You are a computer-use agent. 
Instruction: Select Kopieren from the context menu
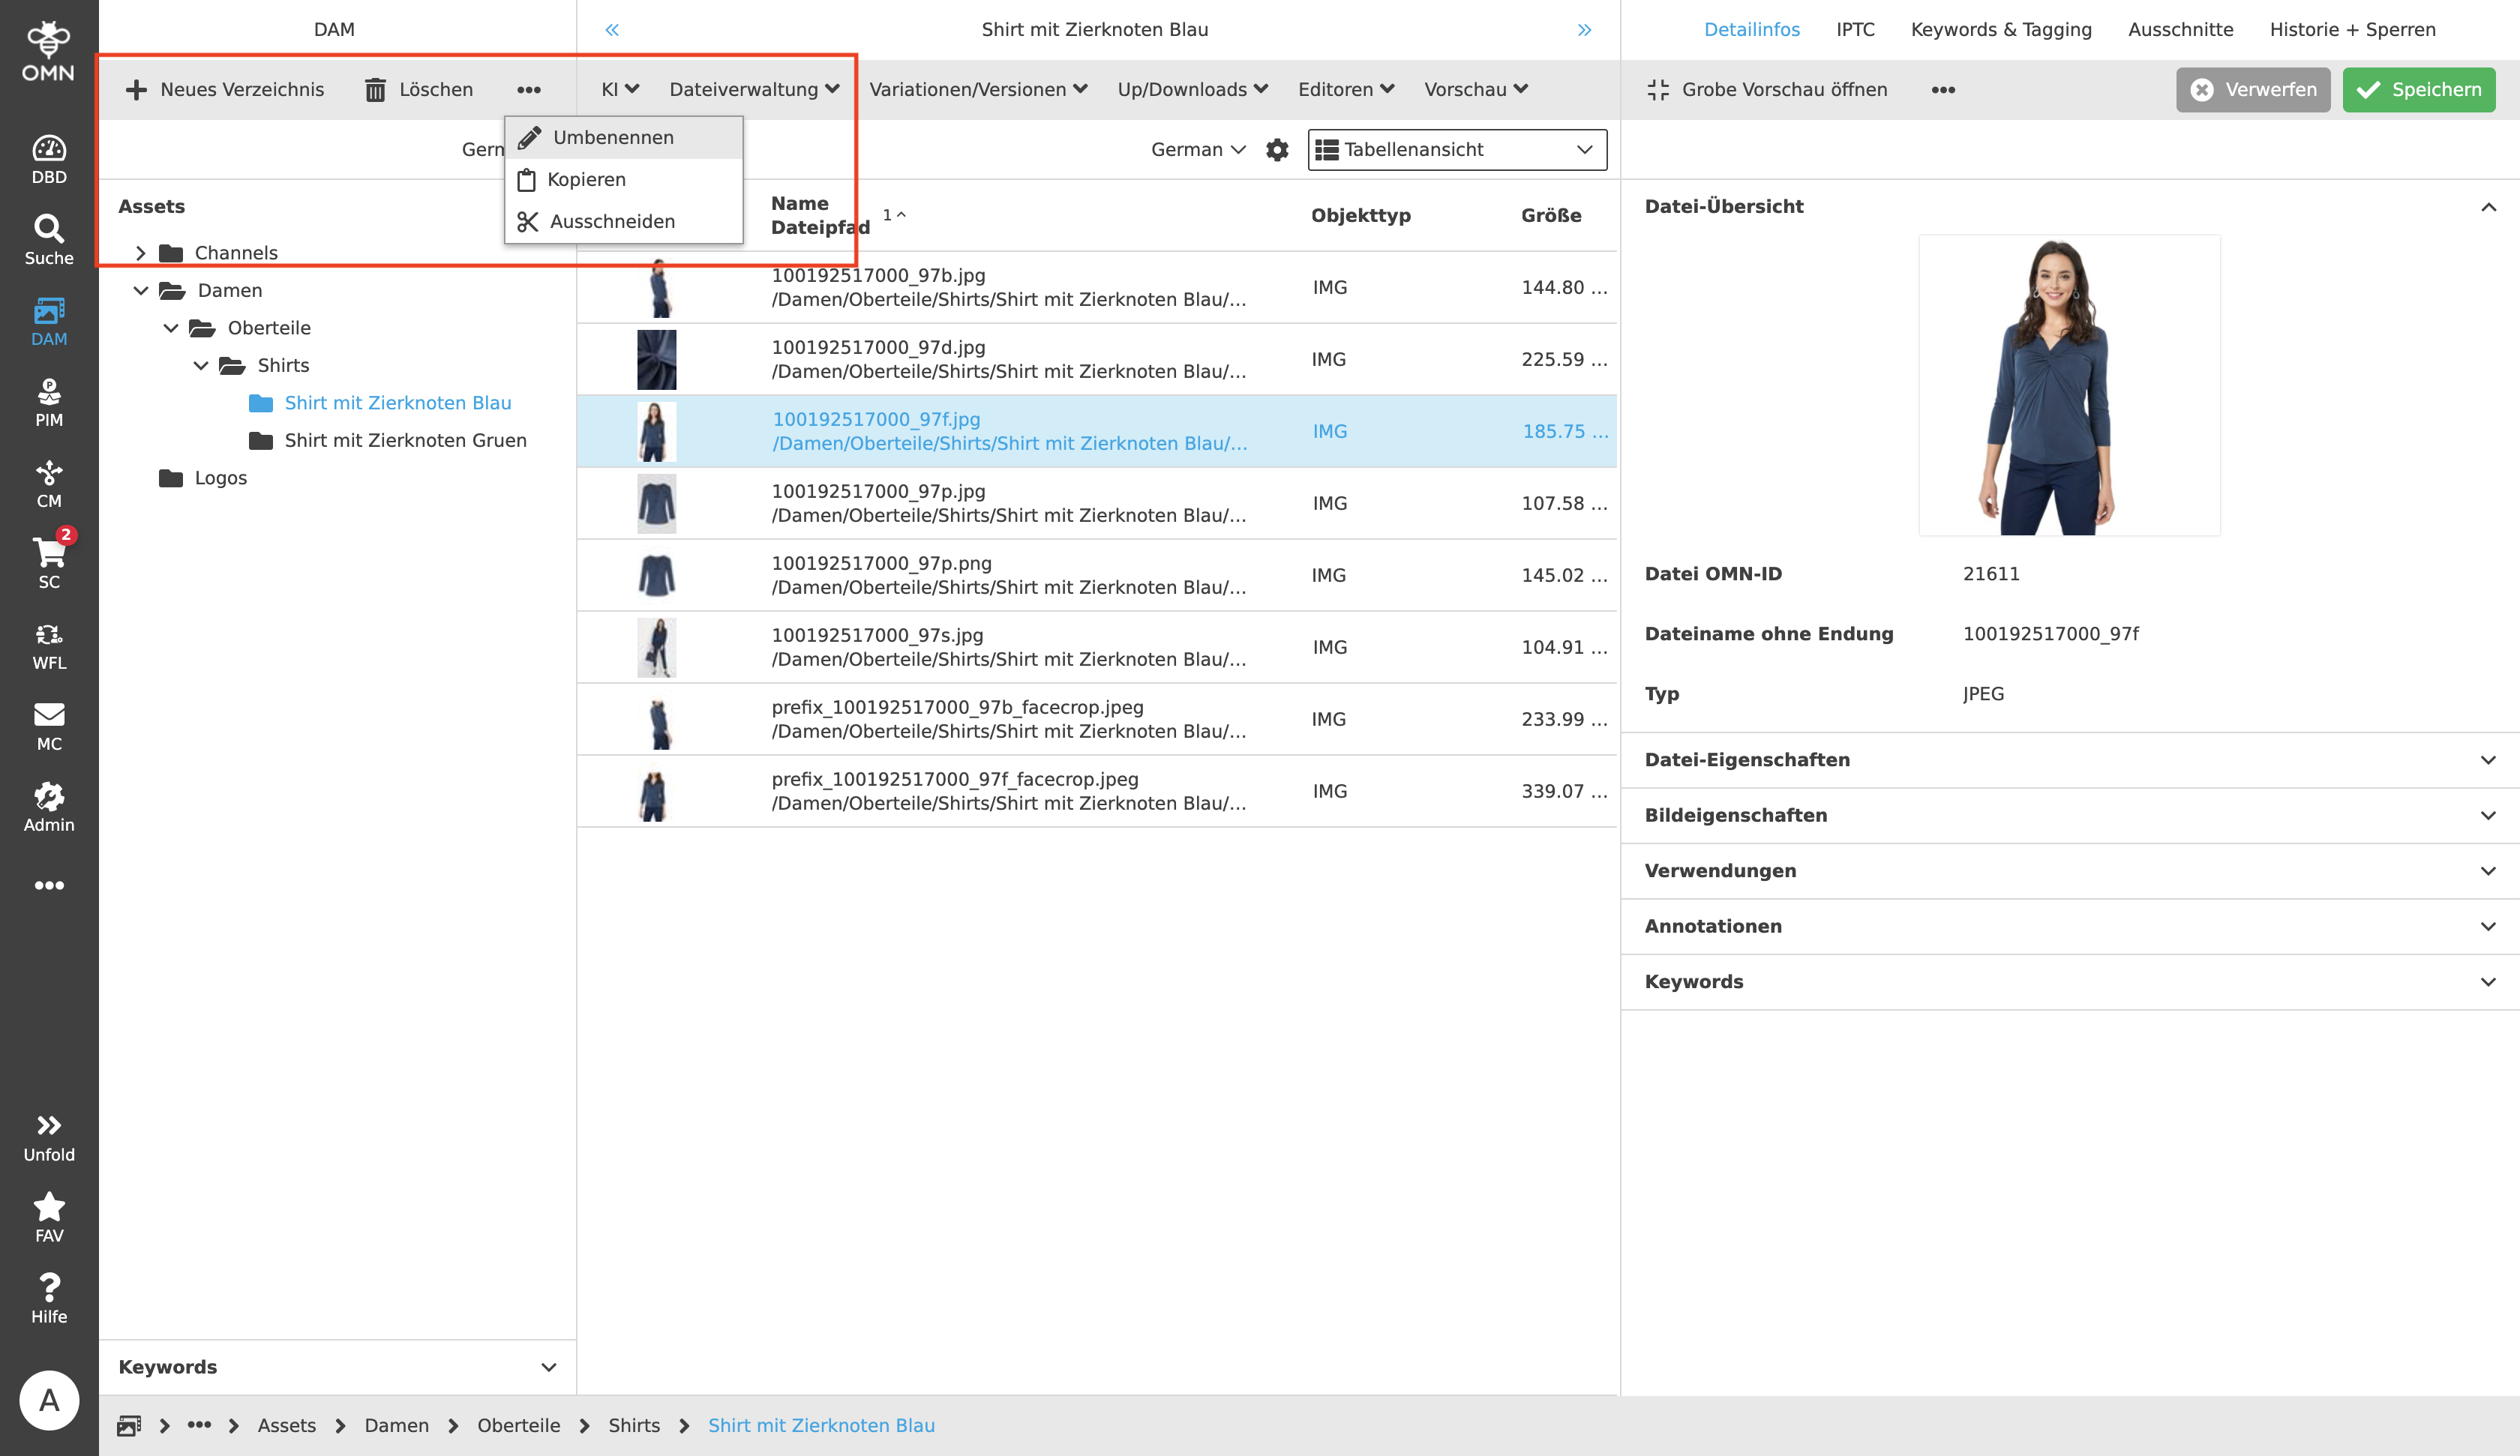click(586, 179)
